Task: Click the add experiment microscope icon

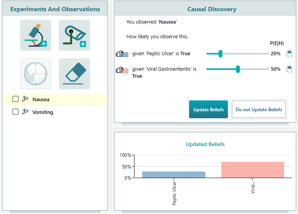Action: (36, 35)
